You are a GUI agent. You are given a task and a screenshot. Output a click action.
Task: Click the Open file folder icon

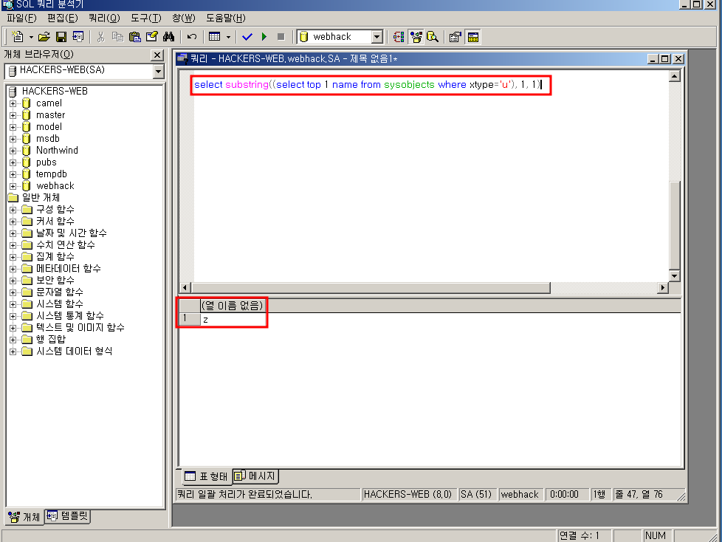(x=44, y=37)
